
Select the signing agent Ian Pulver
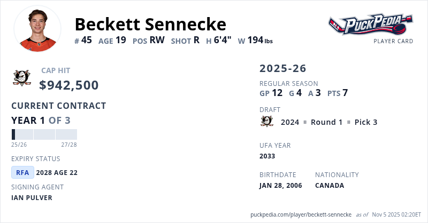(x=32, y=197)
